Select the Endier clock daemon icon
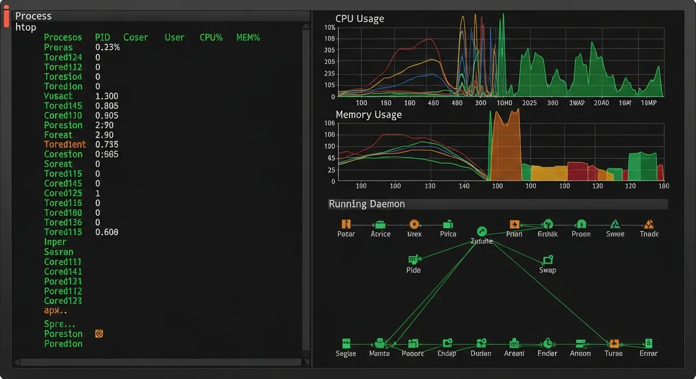 click(x=547, y=343)
